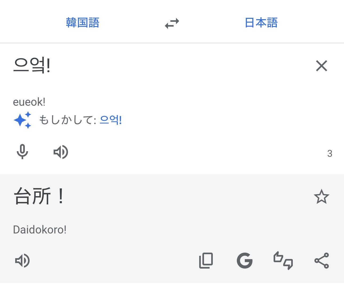
Task: Select the translated output 台所！ text
Action: click(39, 196)
